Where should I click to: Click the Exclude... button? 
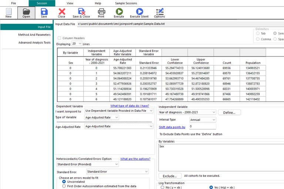click(x=170, y=176)
